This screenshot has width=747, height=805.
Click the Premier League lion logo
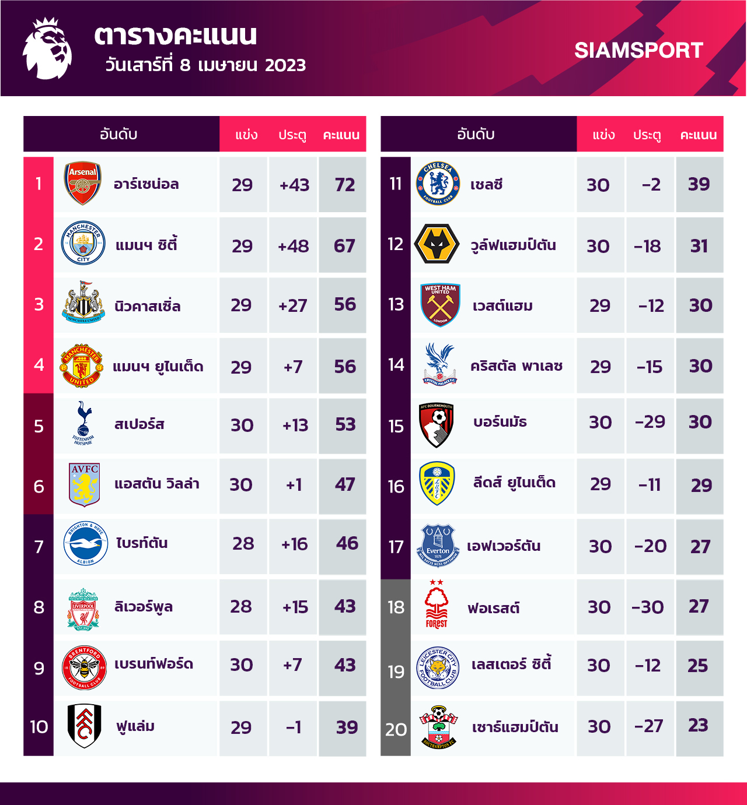[47, 48]
